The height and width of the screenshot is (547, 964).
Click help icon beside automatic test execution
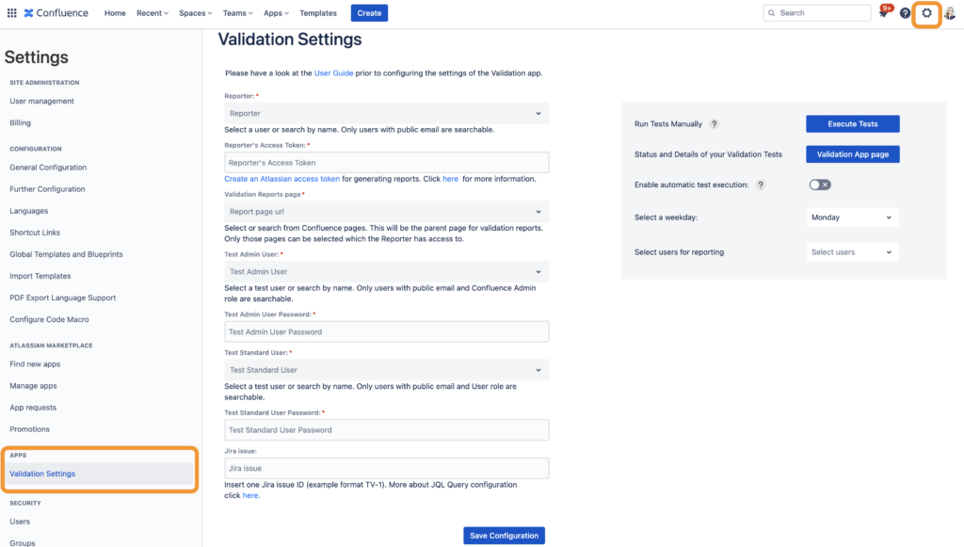tap(761, 185)
